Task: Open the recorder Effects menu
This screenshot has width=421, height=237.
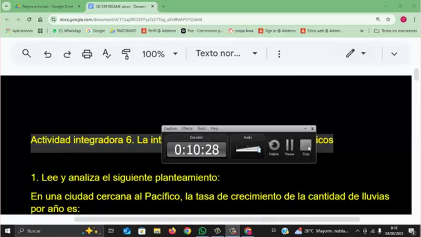Action: pos(187,128)
